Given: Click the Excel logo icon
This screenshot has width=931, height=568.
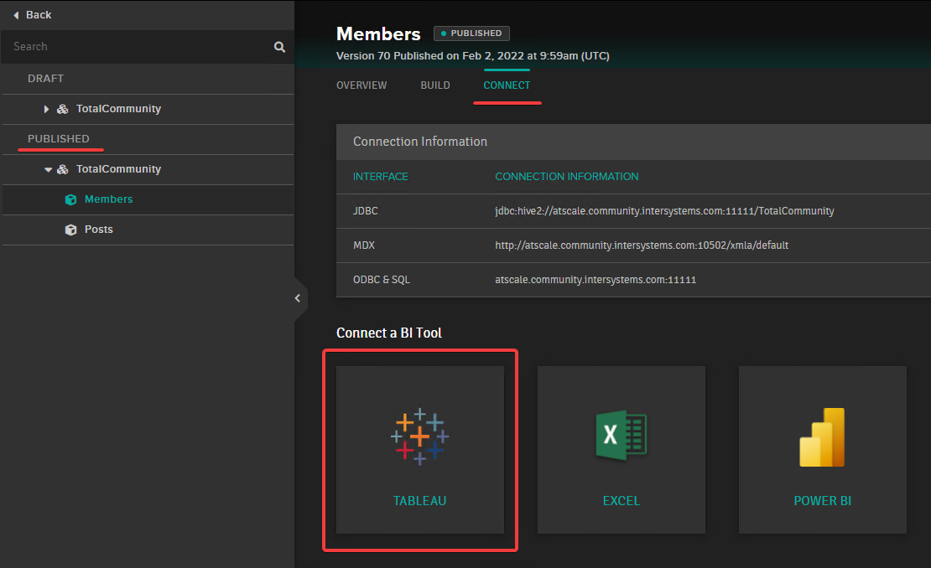Looking at the screenshot, I should click(x=621, y=435).
